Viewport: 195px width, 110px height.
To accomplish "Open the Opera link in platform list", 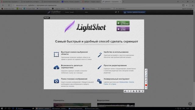I will [114, 84].
